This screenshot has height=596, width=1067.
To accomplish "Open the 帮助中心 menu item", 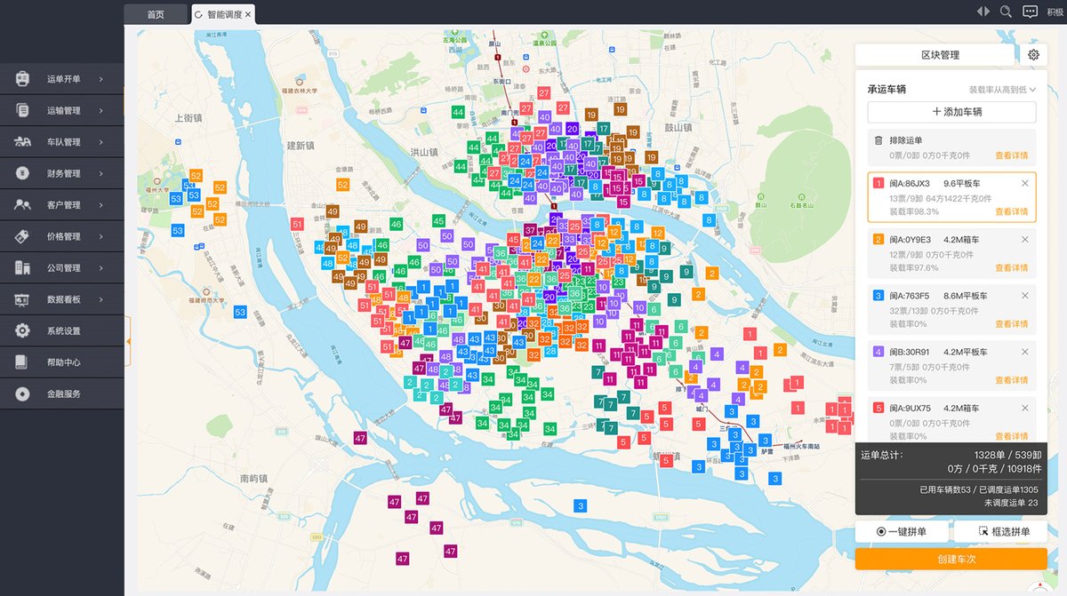I will tap(62, 362).
